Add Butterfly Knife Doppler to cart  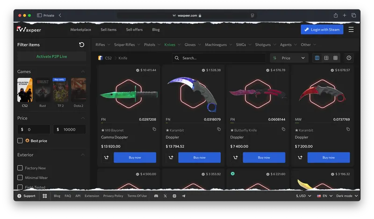236,157
